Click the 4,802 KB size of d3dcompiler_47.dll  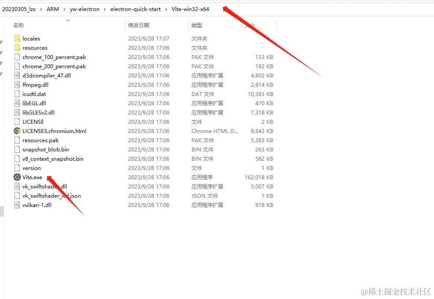point(262,75)
